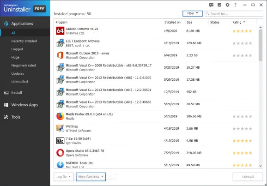
Task: Sort by Installed on column header
Action: [x=172, y=22]
